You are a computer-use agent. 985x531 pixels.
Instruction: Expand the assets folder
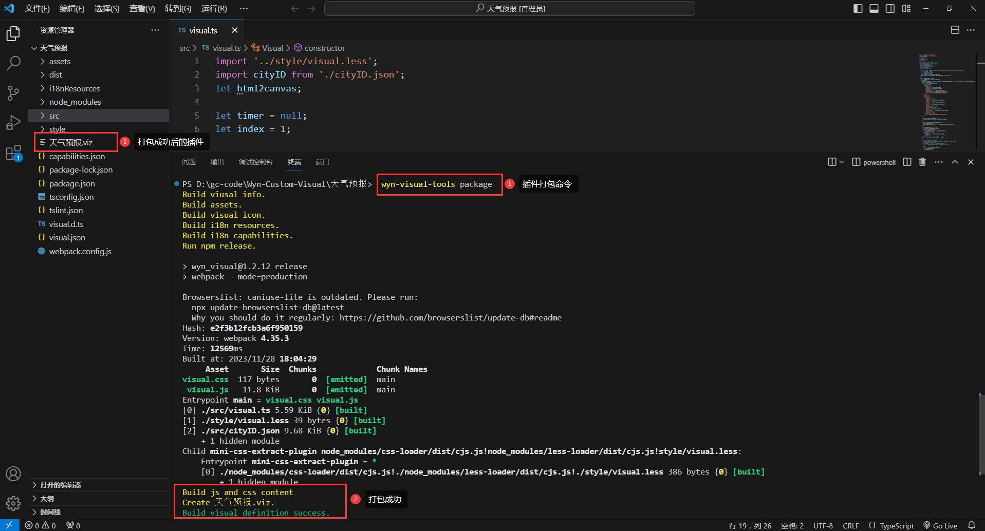(60, 61)
